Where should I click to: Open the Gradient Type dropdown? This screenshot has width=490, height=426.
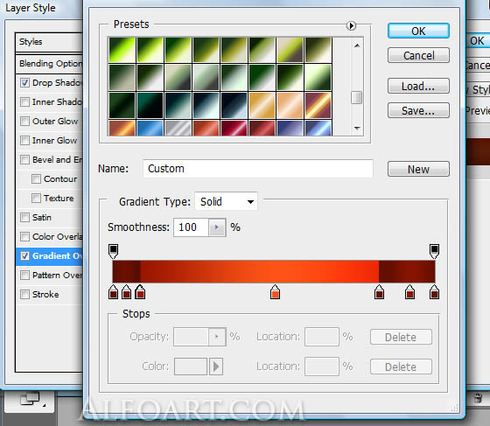point(227,202)
